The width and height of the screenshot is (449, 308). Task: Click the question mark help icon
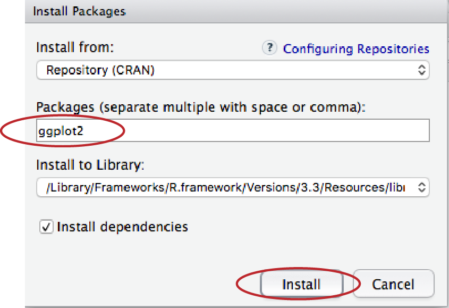click(269, 48)
